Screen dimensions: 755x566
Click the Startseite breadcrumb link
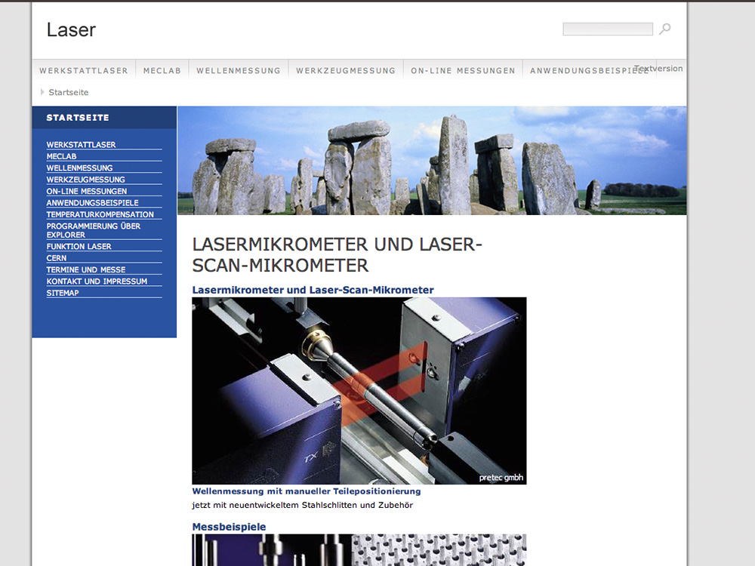69,92
